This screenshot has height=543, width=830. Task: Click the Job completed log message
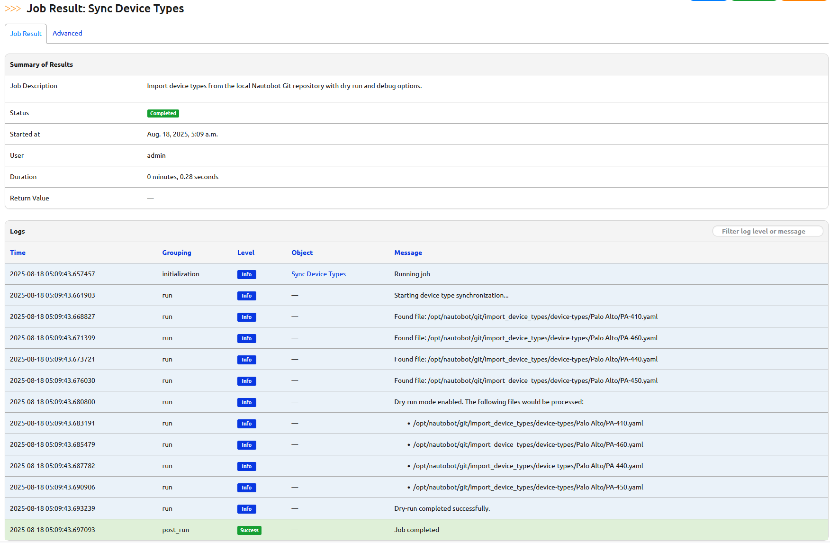click(416, 530)
